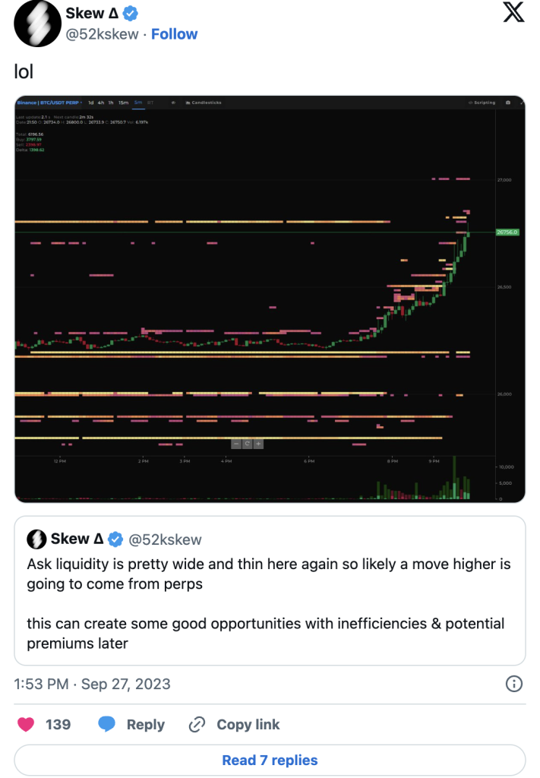Open the tweet info circle icon

(x=514, y=684)
